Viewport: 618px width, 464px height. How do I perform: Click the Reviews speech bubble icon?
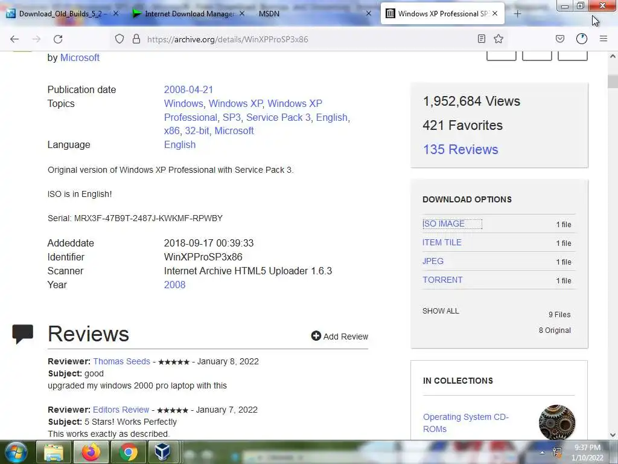[22, 334]
